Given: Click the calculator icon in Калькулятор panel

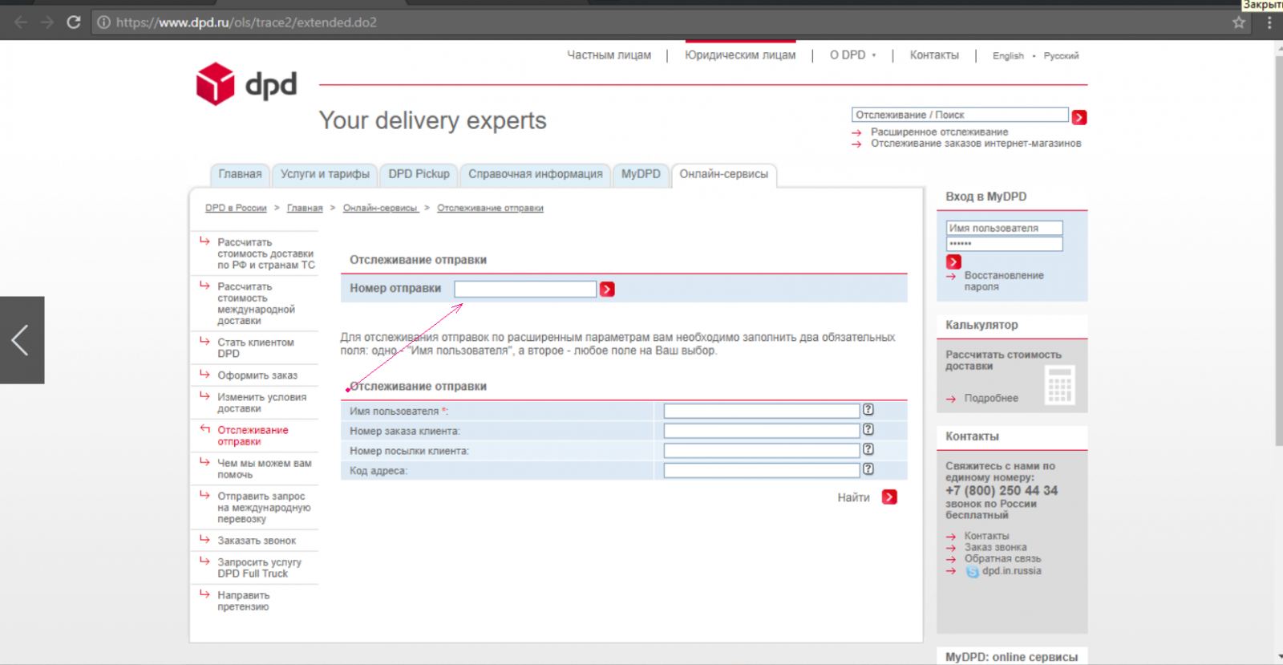Looking at the screenshot, I should click(1059, 386).
